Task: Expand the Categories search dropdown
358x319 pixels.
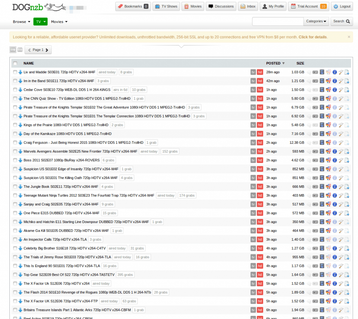Action: tap(316, 21)
